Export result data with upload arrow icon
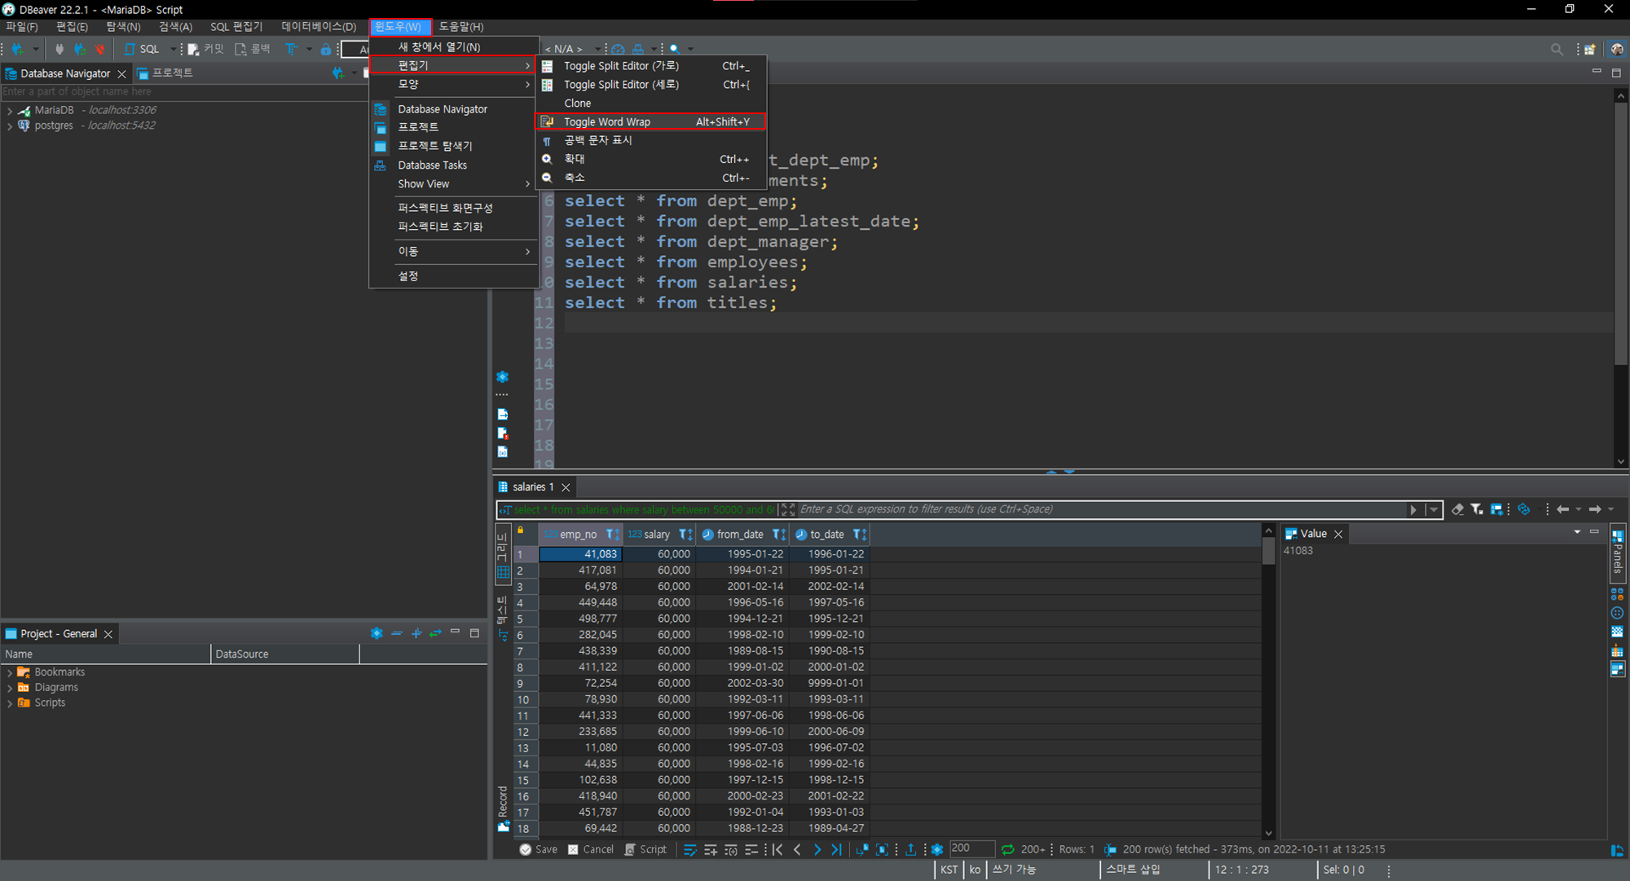 (910, 849)
